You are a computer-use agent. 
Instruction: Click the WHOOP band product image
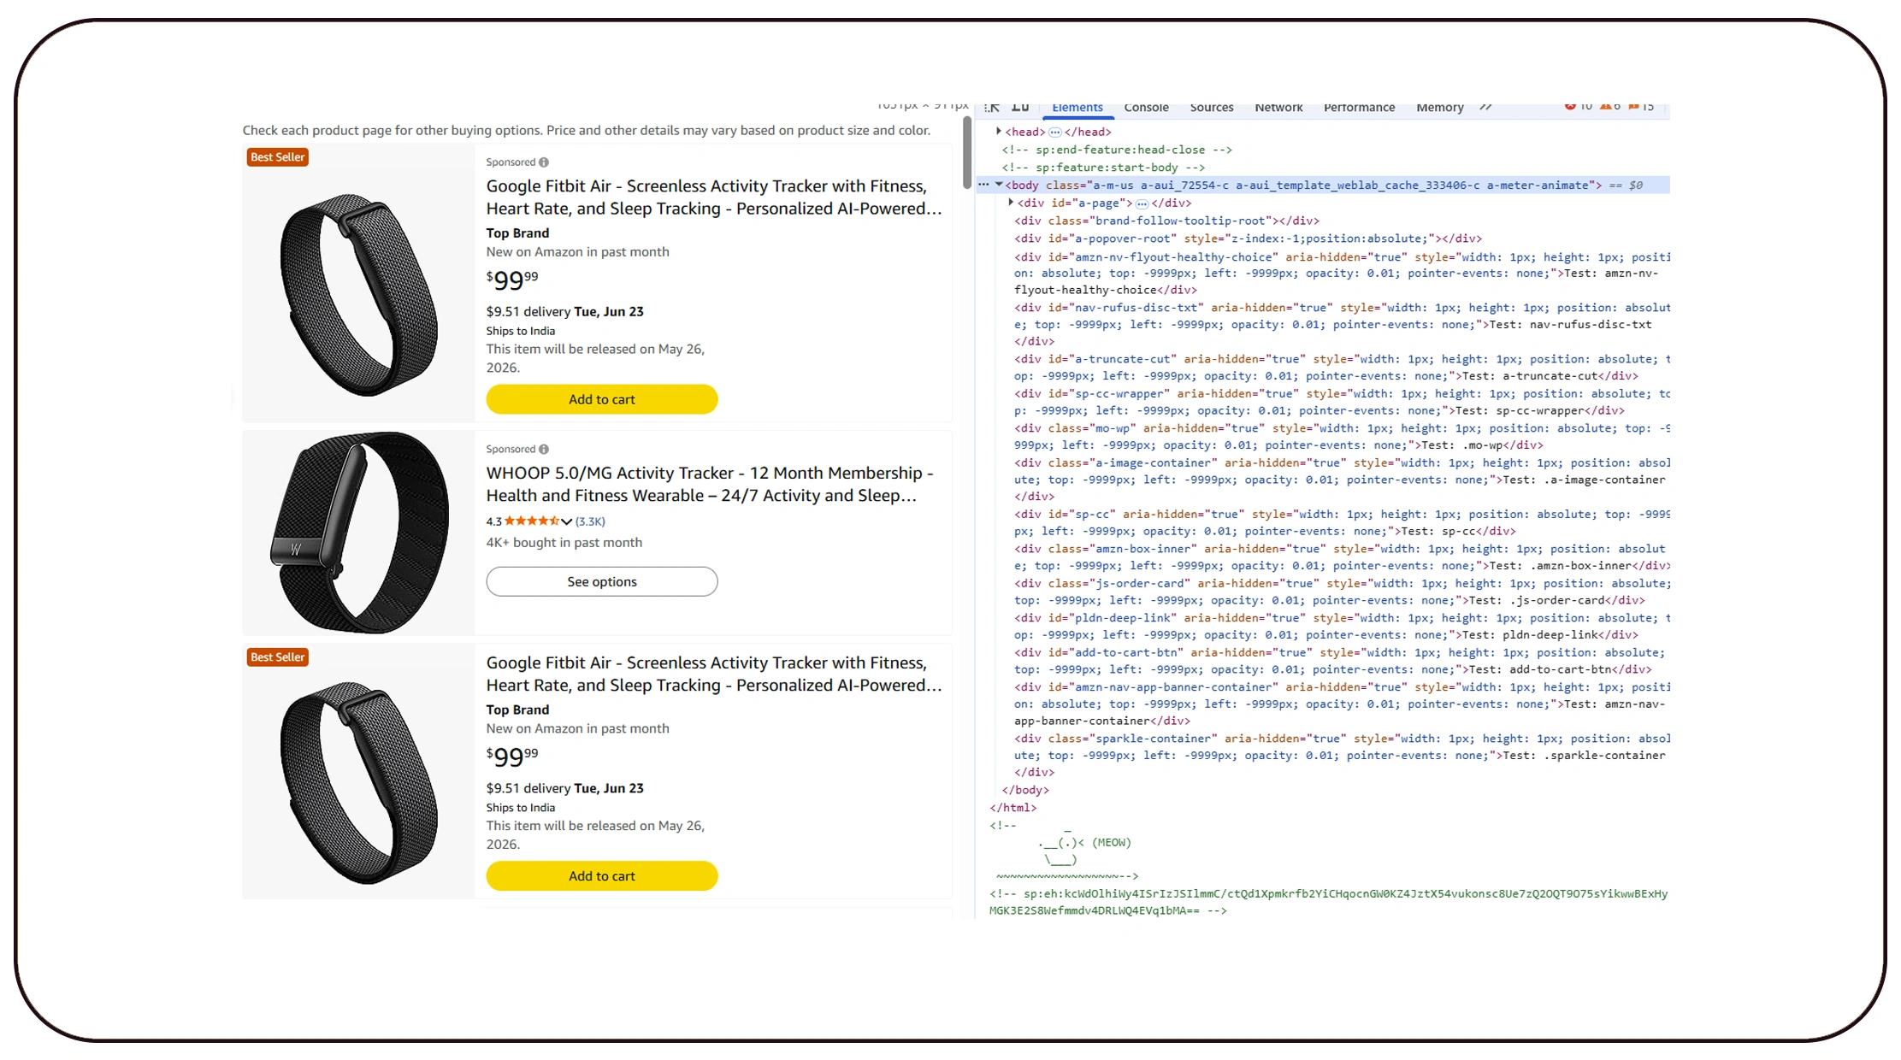359,532
